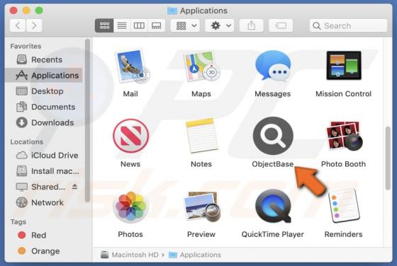Click the Photo Booth app icon

point(344,136)
